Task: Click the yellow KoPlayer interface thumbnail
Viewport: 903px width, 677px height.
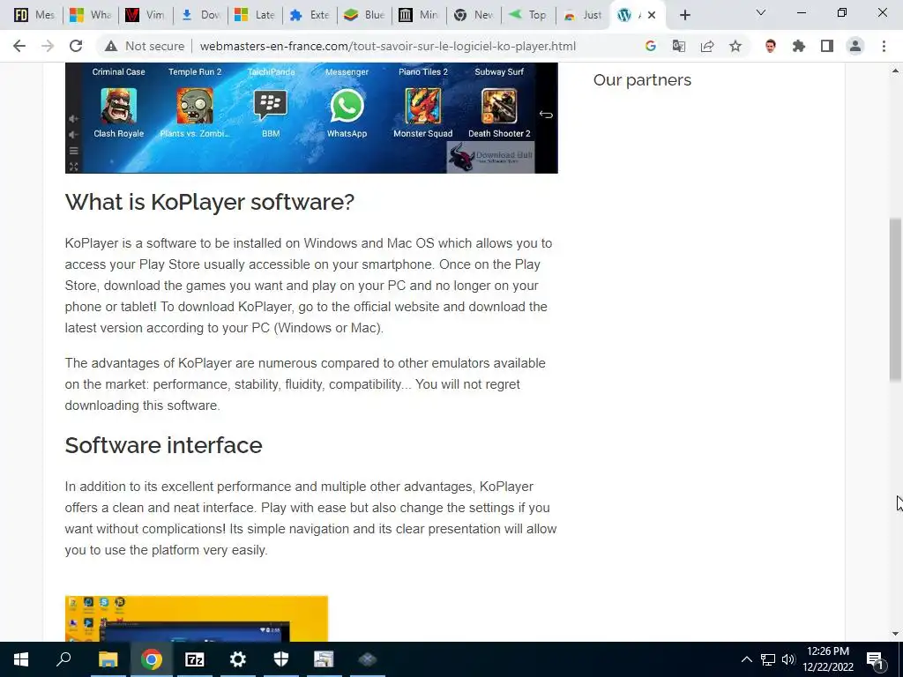Action: click(197, 619)
